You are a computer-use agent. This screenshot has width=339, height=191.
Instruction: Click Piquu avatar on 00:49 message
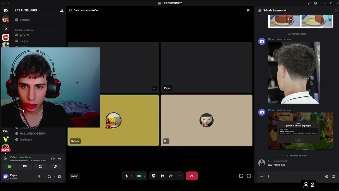262,112
